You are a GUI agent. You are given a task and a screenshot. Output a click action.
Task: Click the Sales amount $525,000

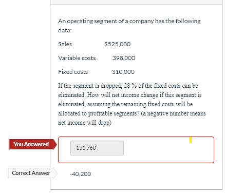pyautogui.click(x=117, y=44)
